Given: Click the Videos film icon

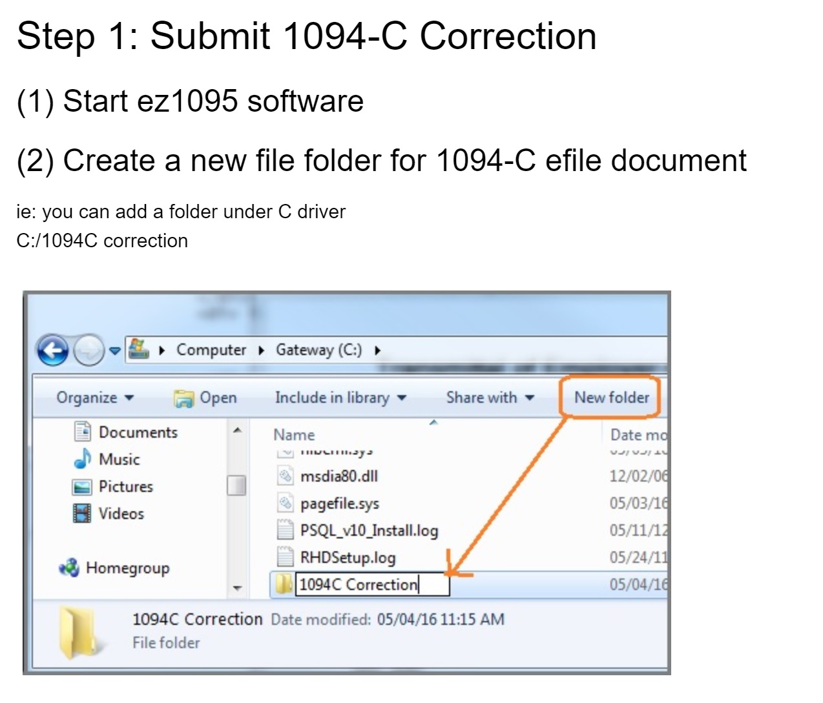Looking at the screenshot, I should point(82,514).
